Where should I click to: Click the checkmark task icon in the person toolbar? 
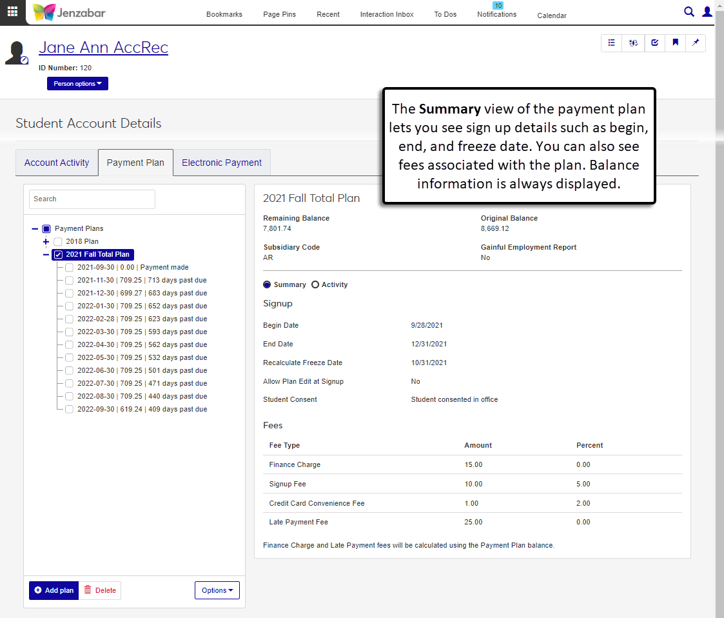(x=654, y=43)
